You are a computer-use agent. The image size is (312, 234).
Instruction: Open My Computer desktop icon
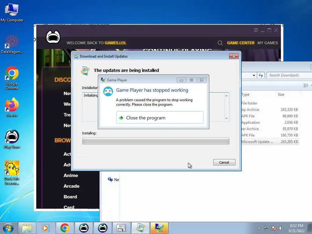tap(12, 13)
